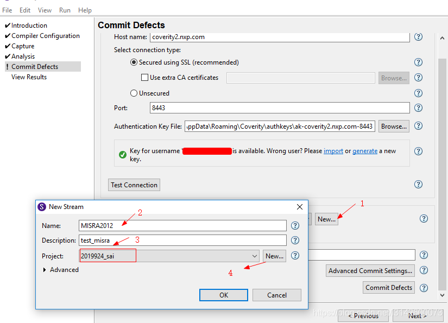Click OK in New Stream dialog

tap(224, 295)
